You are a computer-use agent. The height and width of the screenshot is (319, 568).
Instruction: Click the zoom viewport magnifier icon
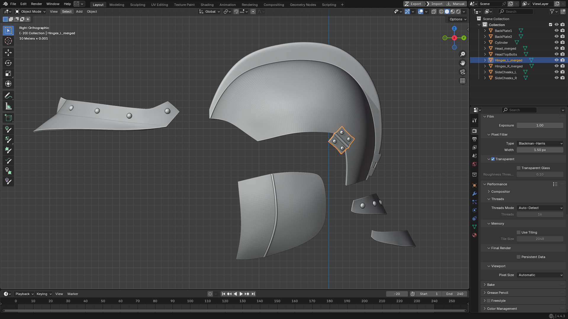463,54
